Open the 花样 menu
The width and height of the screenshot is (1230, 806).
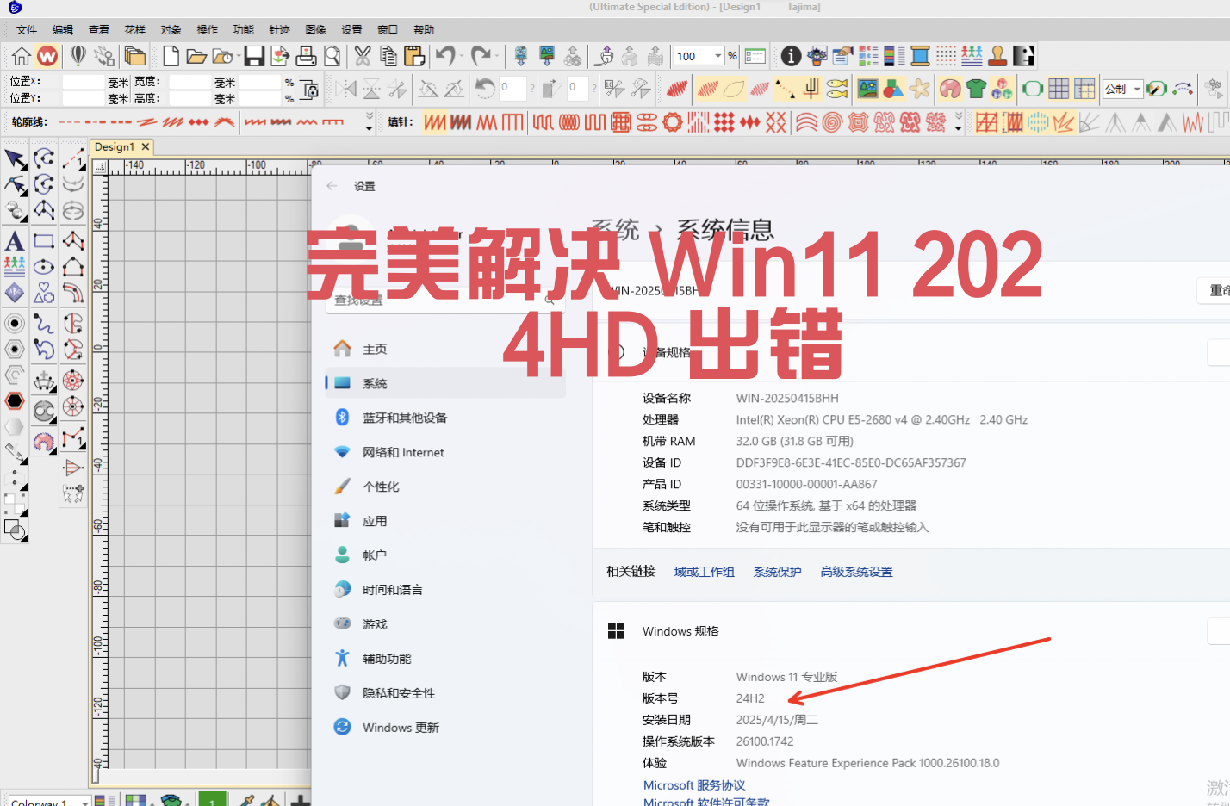point(135,30)
